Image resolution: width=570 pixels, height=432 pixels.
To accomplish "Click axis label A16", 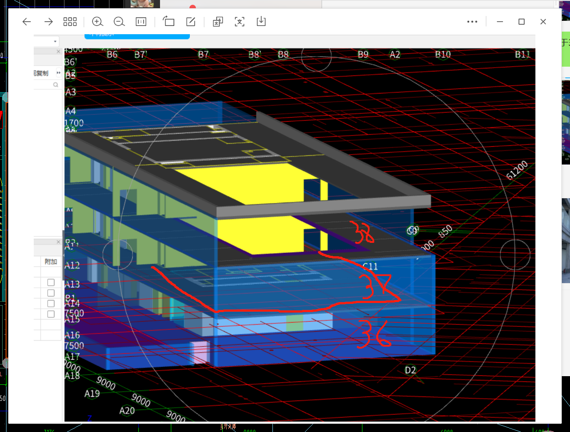I will (72, 335).
